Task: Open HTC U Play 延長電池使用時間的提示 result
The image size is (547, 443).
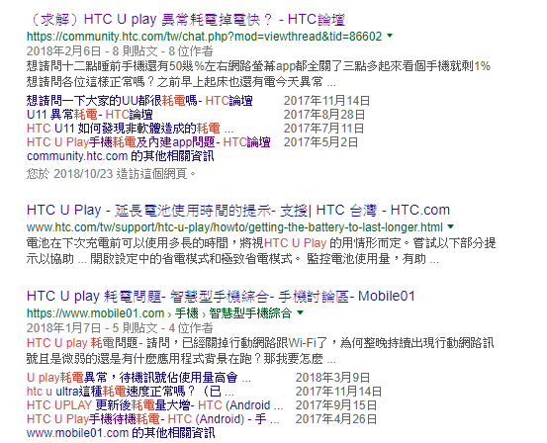Action: 238,211
